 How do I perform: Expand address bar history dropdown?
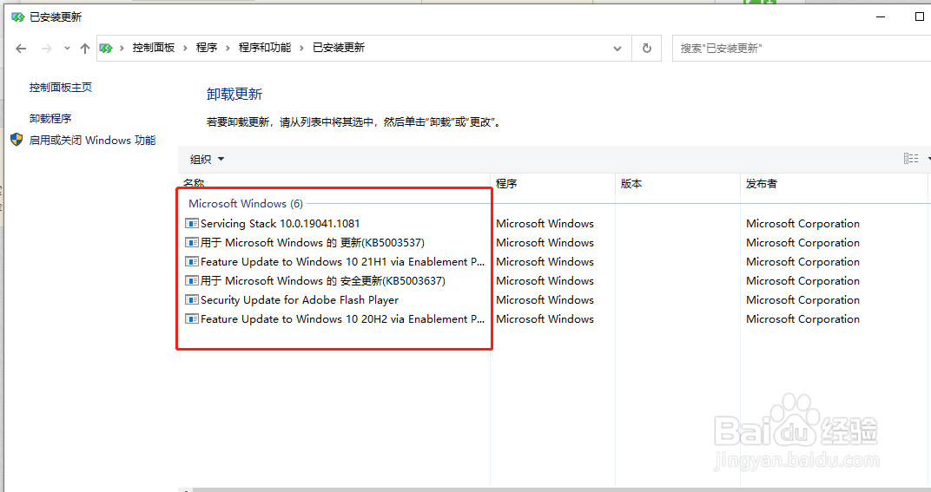point(617,49)
